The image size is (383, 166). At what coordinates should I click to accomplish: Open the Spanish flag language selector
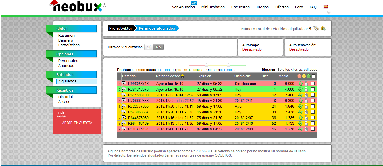tap(326, 7)
